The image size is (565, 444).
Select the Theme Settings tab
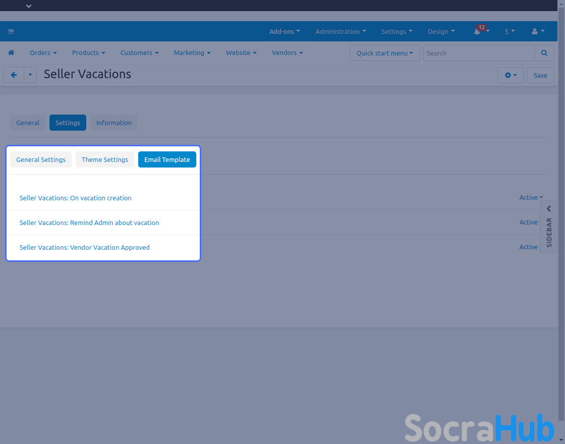tap(105, 159)
